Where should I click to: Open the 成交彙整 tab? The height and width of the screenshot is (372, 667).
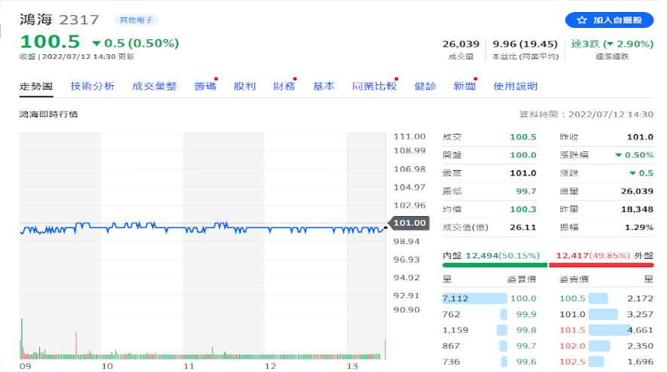154,87
